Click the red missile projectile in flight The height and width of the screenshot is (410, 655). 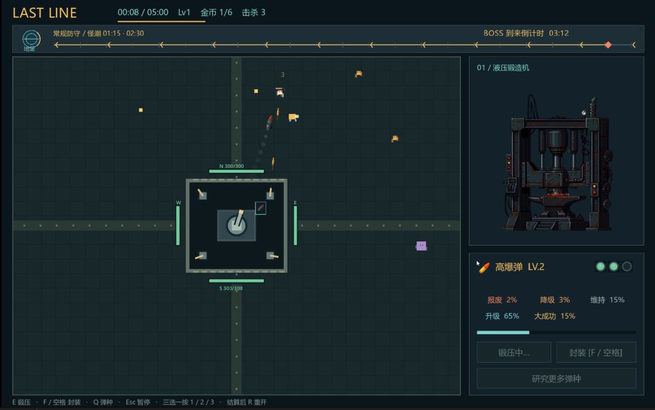tap(269, 123)
